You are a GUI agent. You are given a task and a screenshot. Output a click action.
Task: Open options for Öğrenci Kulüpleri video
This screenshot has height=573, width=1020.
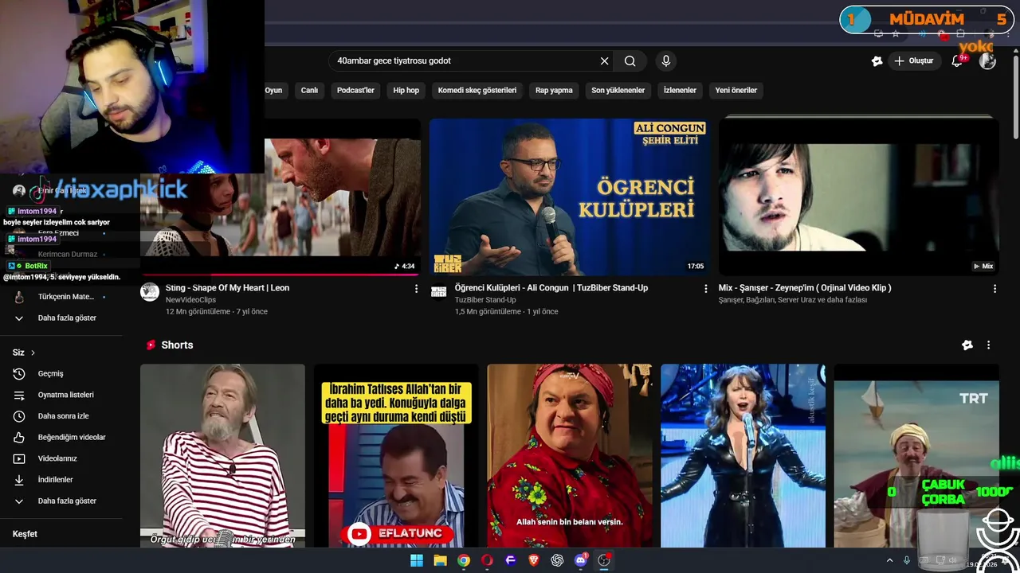705,289
